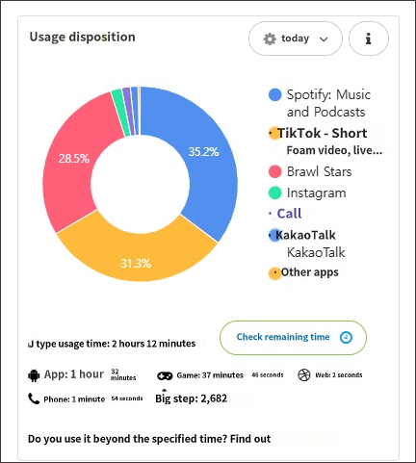The image size is (416, 463).
Task: Open the 'today' period dropdown
Action: pos(296,39)
